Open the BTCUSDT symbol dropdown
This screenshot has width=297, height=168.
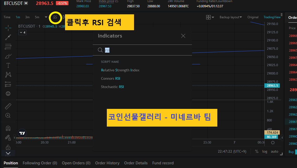[x=26, y=3]
